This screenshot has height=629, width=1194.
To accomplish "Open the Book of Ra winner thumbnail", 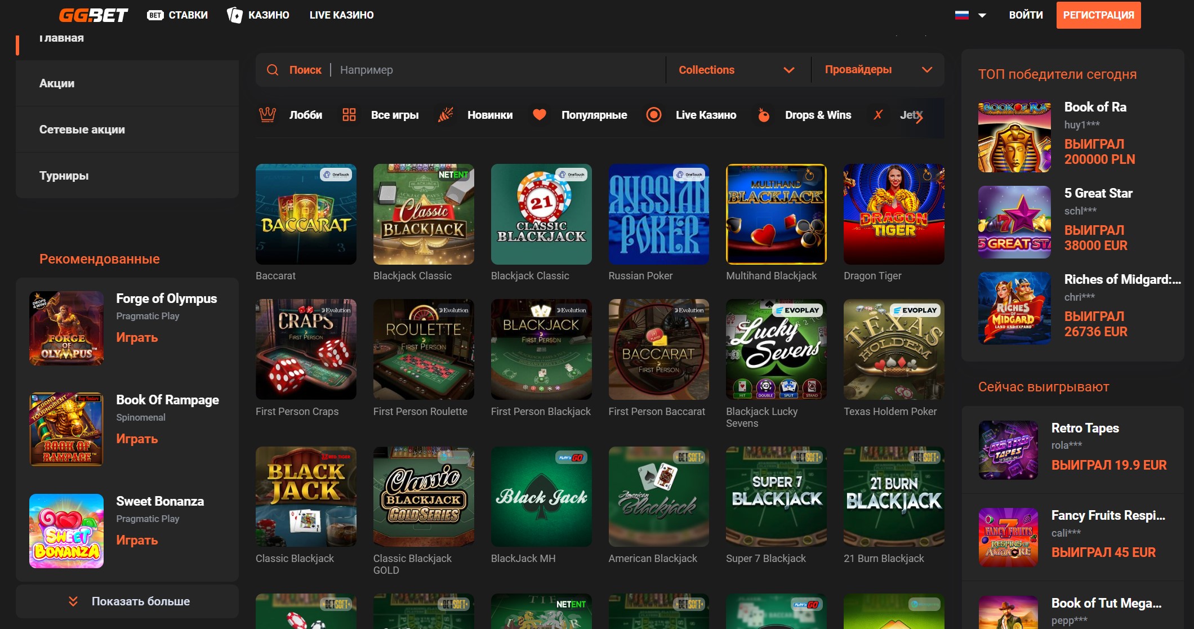I will pyautogui.click(x=1014, y=136).
